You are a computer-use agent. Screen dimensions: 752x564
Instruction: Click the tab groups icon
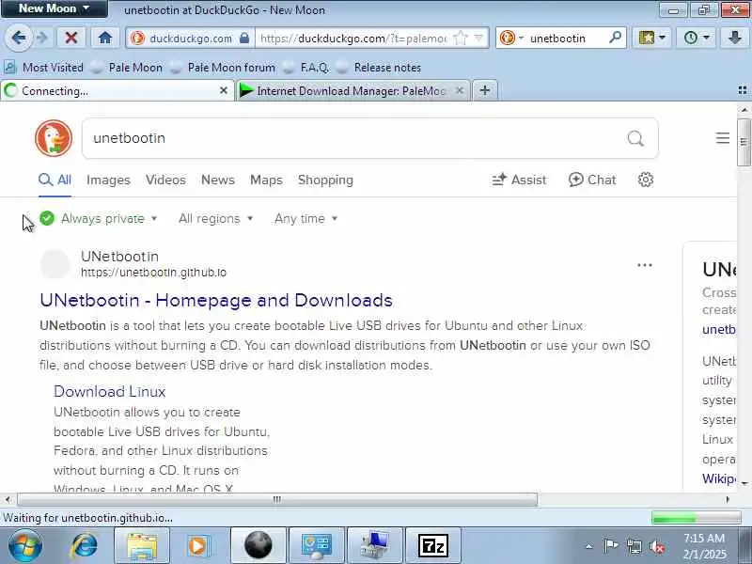pyautogui.click(x=743, y=90)
